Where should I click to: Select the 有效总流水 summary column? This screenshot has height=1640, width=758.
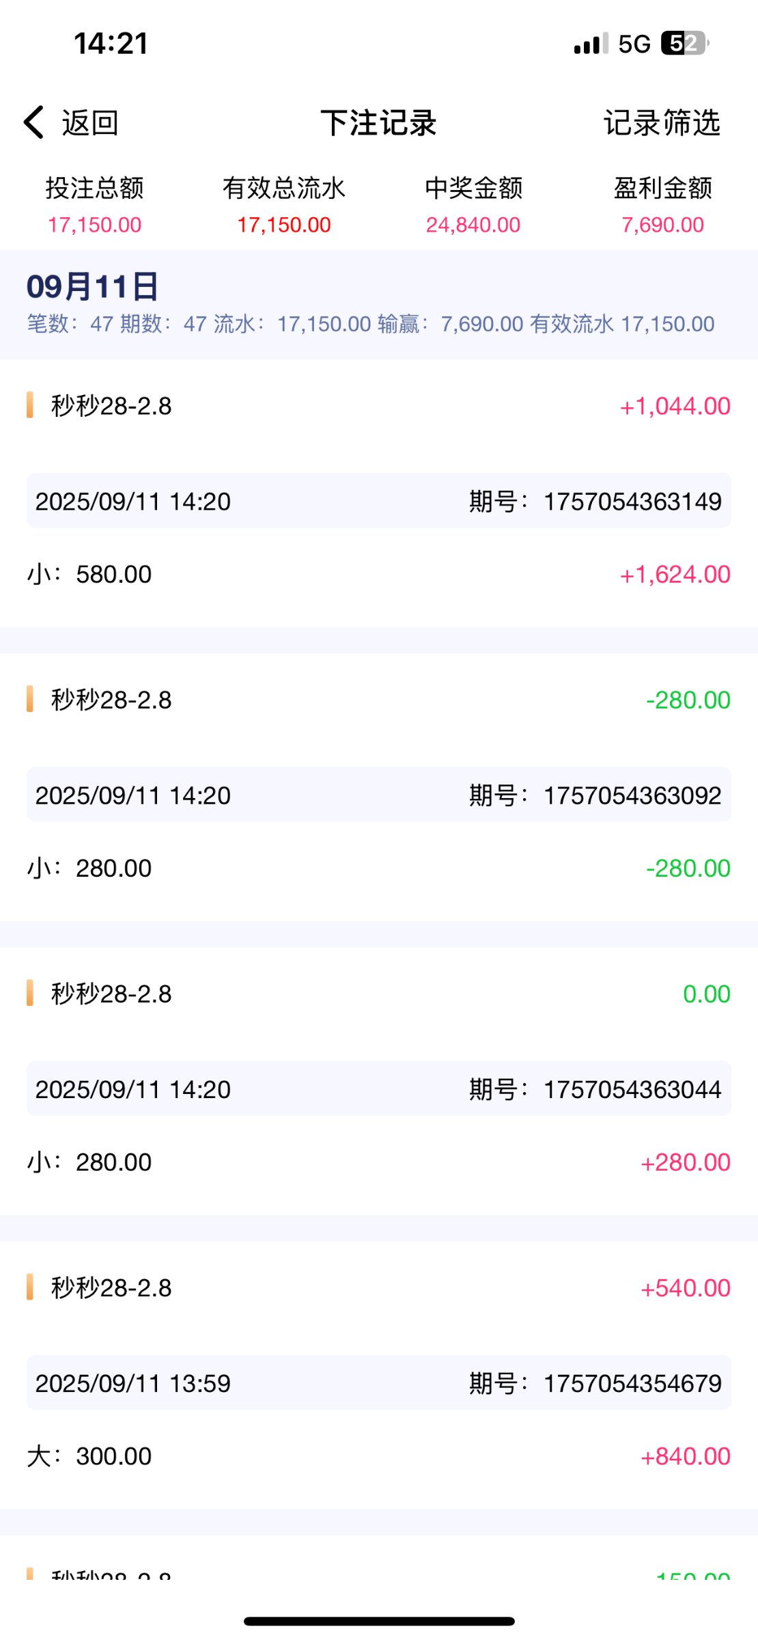pos(284,205)
